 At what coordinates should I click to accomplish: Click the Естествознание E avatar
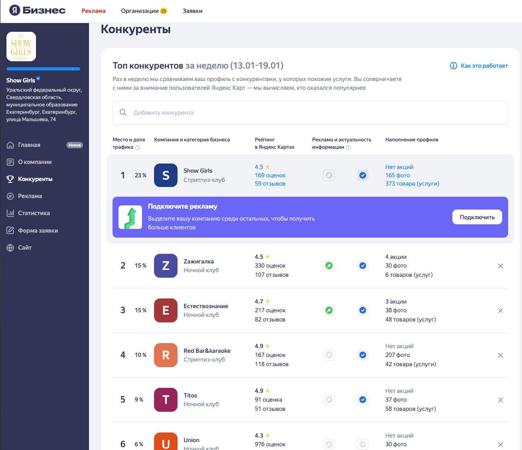click(x=166, y=310)
